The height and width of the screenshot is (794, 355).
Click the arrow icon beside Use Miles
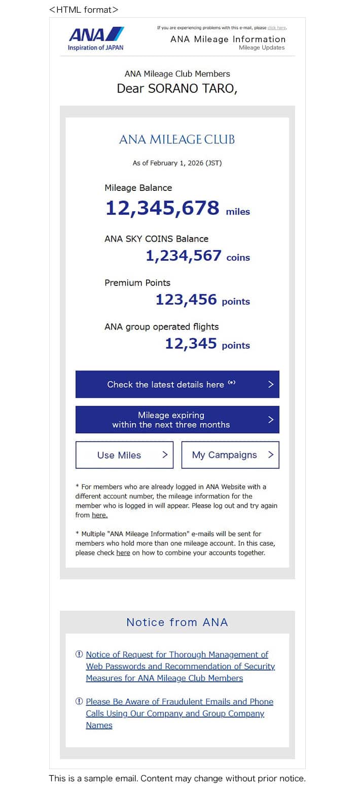pyautogui.click(x=165, y=455)
